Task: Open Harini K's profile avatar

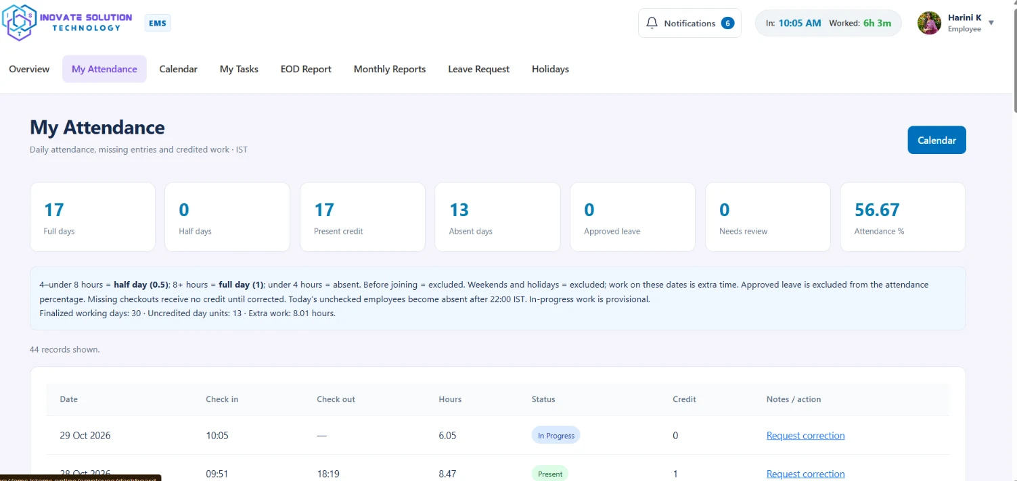Action: coord(929,23)
